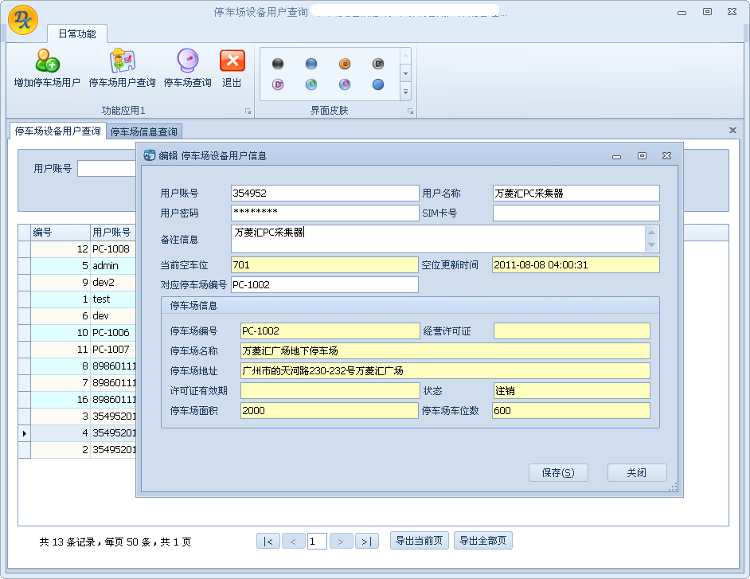Minimize the 编辑 停车场设备用户信息 dialog
The image size is (750, 579).
click(616, 156)
